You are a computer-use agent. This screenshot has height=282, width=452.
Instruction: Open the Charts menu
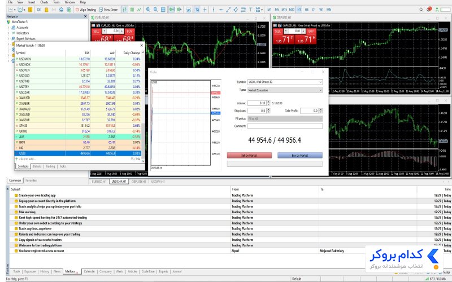(x=44, y=2)
